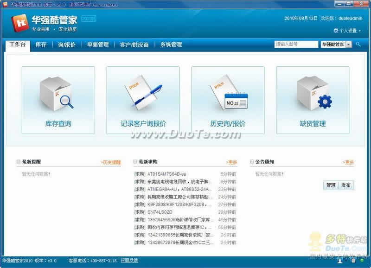Click 华强酷管家2010 版本 text in status bar
Screen dimensions: 371x268
coord(29,261)
